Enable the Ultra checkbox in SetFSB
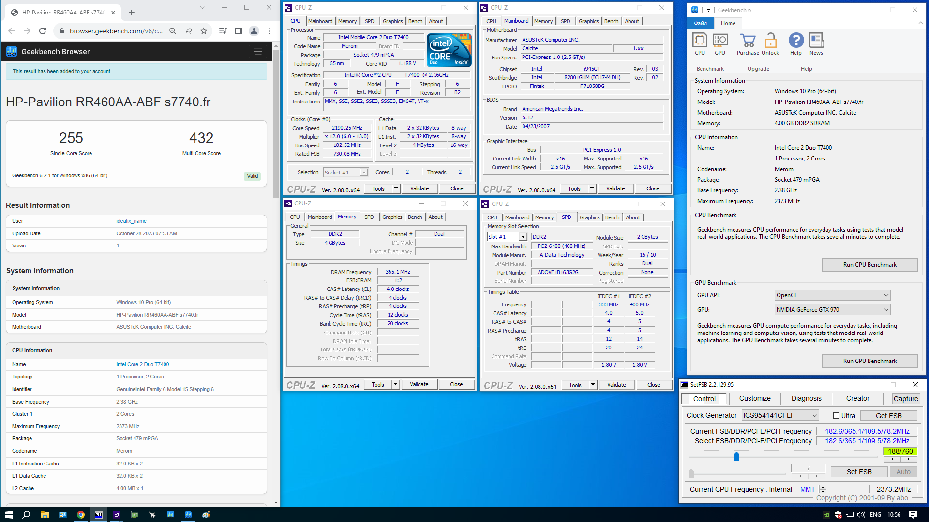Viewport: 929px width, 522px height. pos(836,416)
